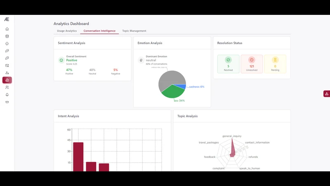The width and height of the screenshot is (330, 186).
Task: Open the chat bubbles icon just above the mail icon
Action: pos(7,58)
